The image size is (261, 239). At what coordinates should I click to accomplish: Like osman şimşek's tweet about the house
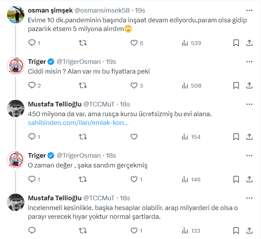click(x=134, y=43)
